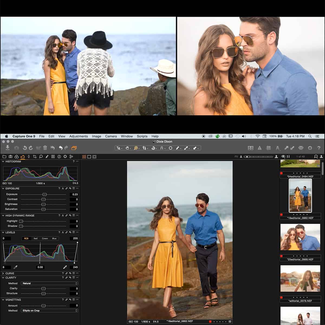Click the Import images icon
This screenshot has width=325, height=325.
7,148
